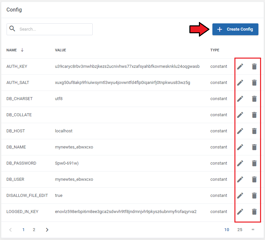Toggle sort arrow next to NAME
Image resolution: width=265 pixels, height=240 pixels.
click(x=22, y=50)
